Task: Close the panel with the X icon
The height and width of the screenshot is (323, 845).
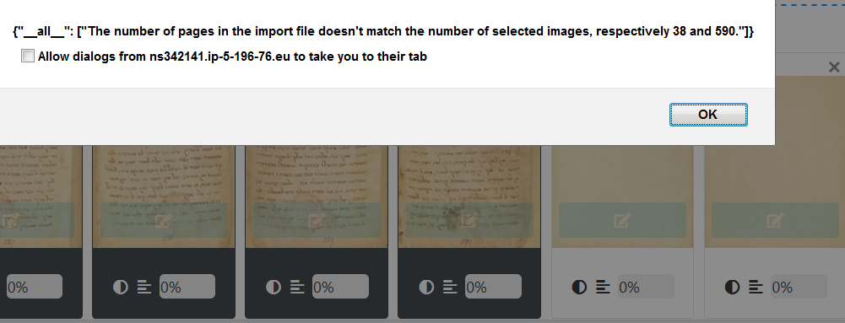Action: click(834, 67)
